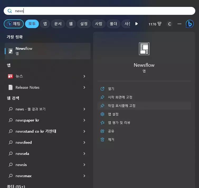Select the 사람 filter tab

coord(99,24)
